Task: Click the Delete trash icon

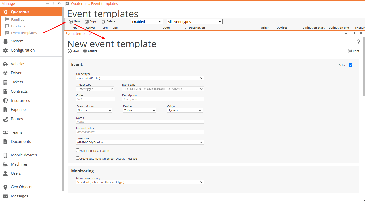Action: pyautogui.click(x=103, y=22)
